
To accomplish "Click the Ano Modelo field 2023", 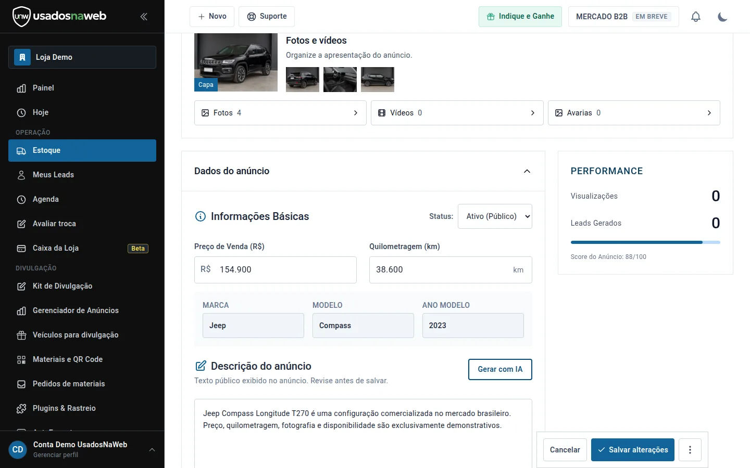I will [473, 326].
